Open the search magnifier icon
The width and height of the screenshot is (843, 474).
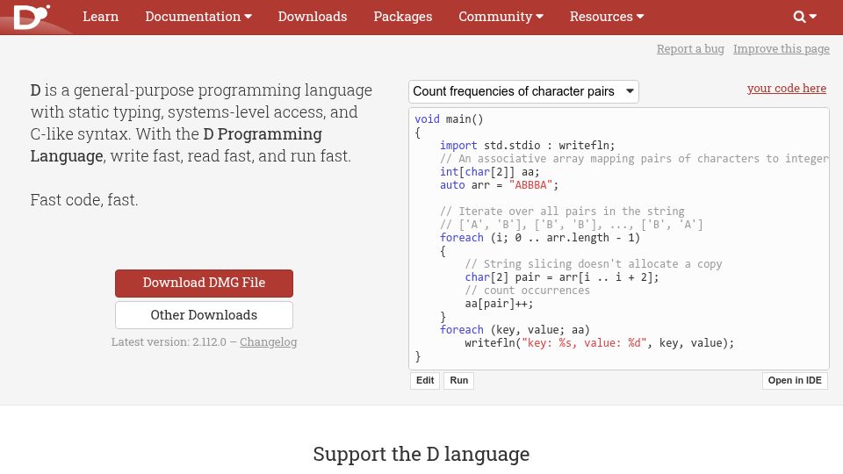(799, 17)
